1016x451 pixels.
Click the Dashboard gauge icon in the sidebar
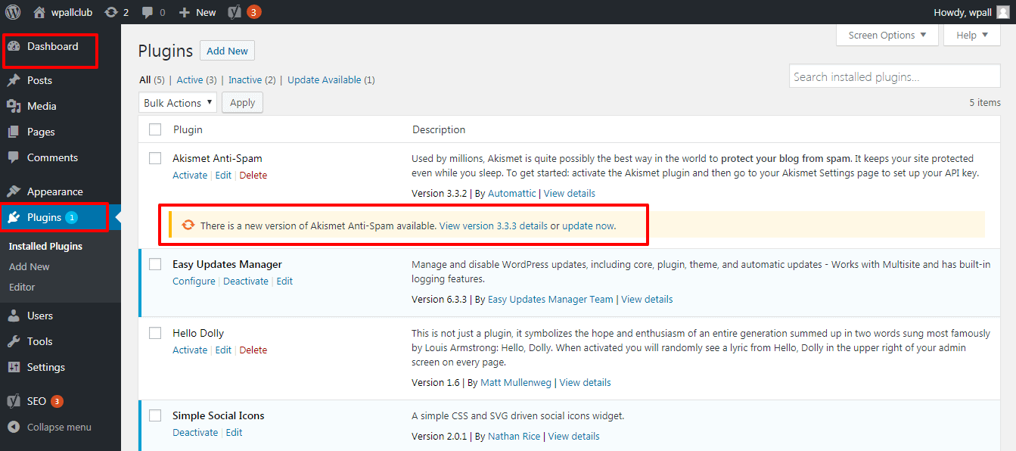(14, 46)
